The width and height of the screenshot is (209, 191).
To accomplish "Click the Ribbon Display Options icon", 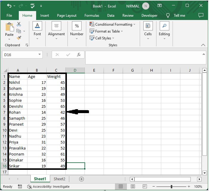I will 159,5.
